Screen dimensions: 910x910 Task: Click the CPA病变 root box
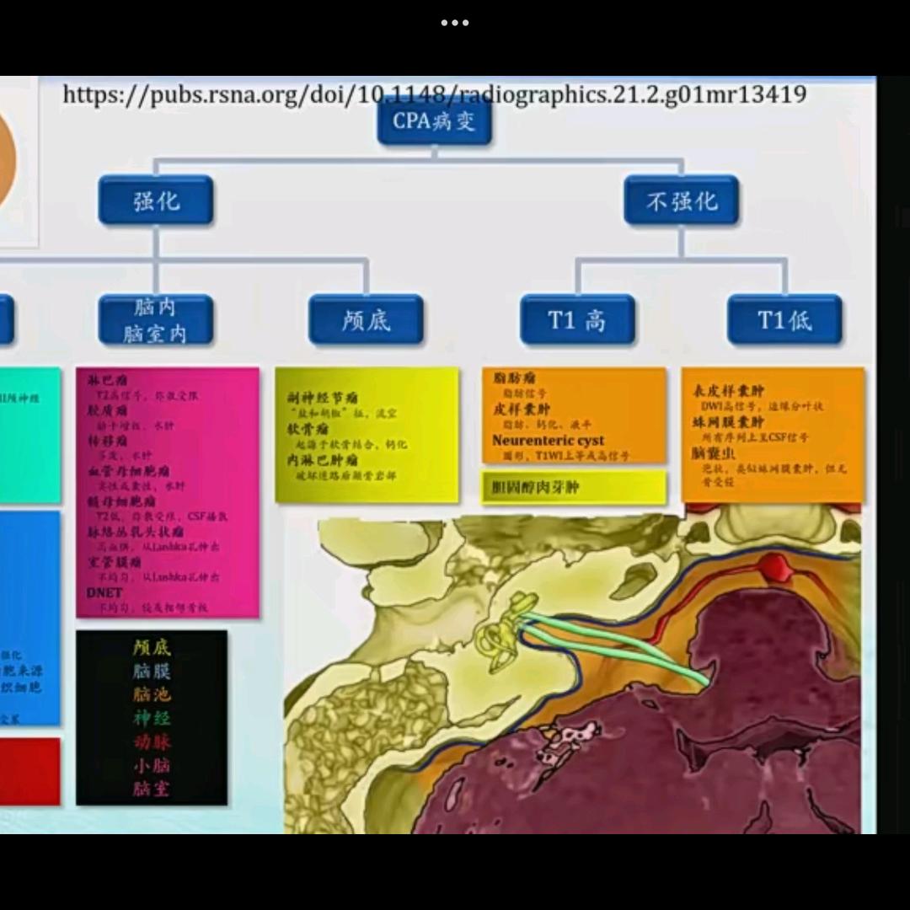pyautogui.click(x=434, y=122)
